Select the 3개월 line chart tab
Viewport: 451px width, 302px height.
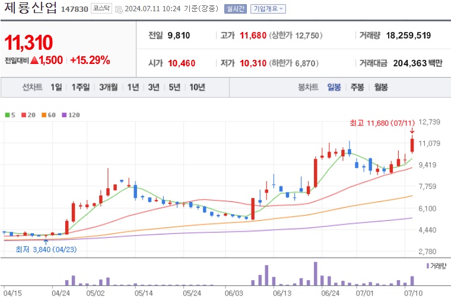pyautogui.click(x=108, y=87)
